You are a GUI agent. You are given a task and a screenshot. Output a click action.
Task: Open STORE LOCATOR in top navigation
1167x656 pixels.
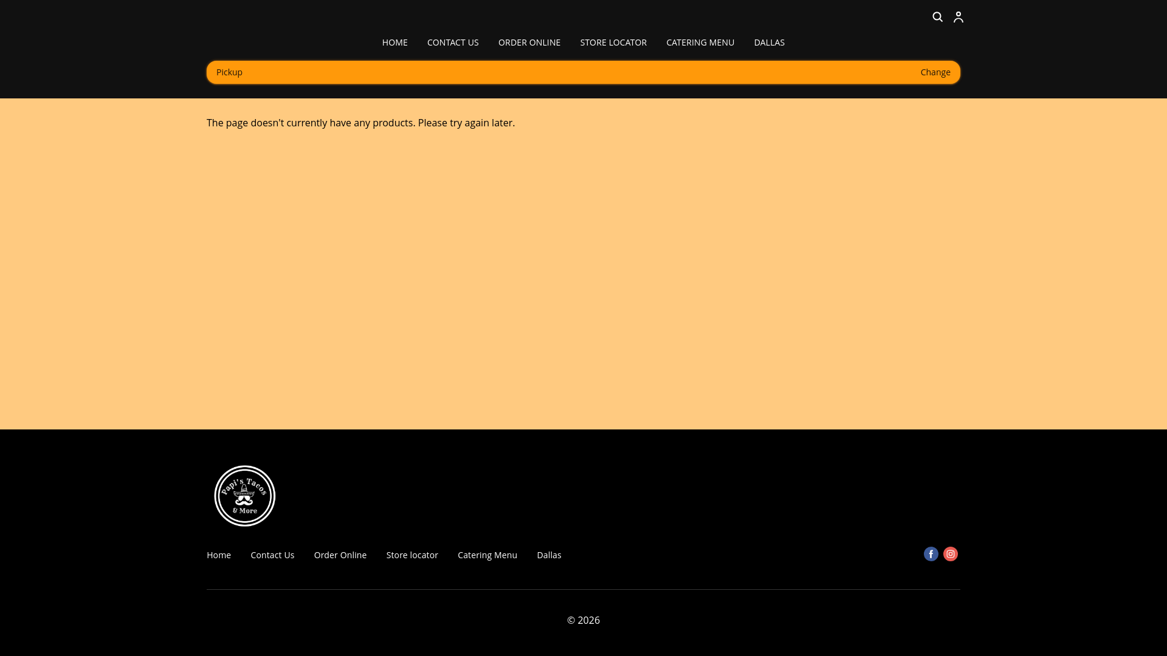click(613, 43)
